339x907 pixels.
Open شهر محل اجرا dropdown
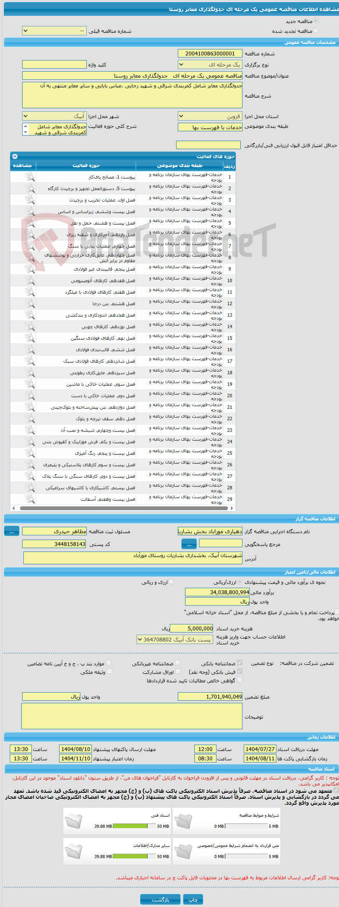(54, 116)
